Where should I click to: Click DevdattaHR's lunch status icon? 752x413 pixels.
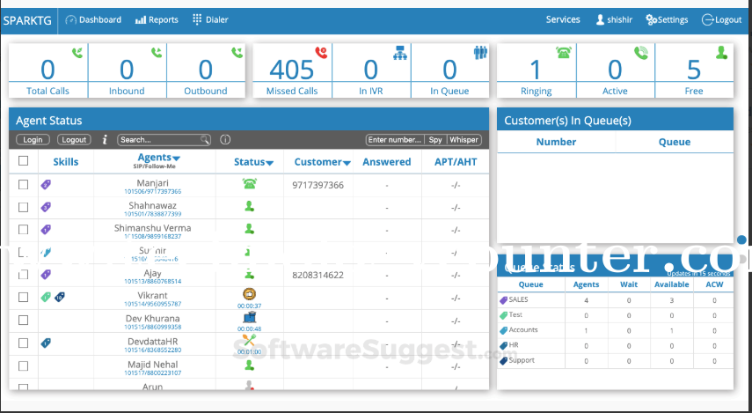coord(249,340)
